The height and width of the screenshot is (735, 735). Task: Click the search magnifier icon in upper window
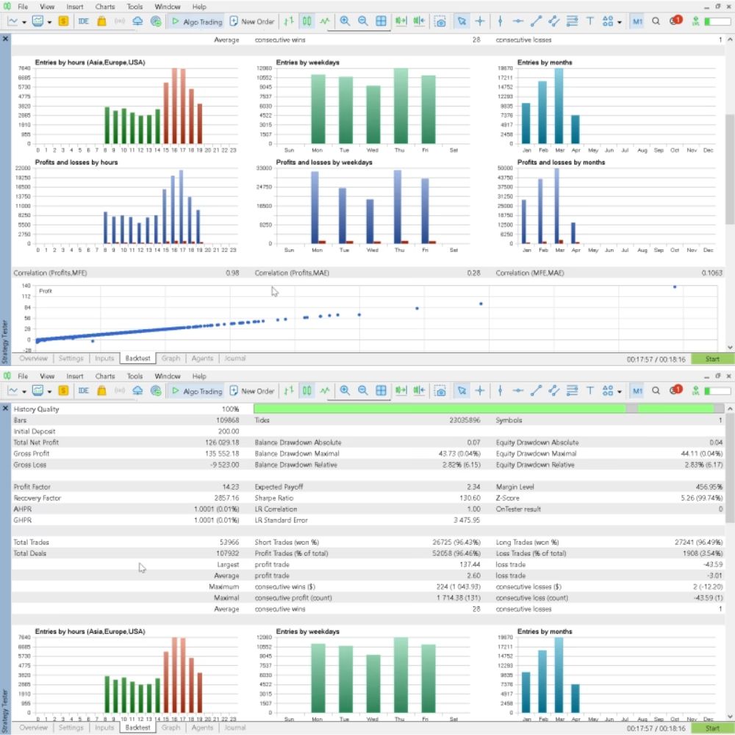(656, 21)
